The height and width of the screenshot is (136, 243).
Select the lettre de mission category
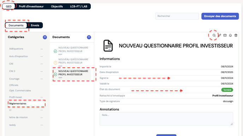18,117
